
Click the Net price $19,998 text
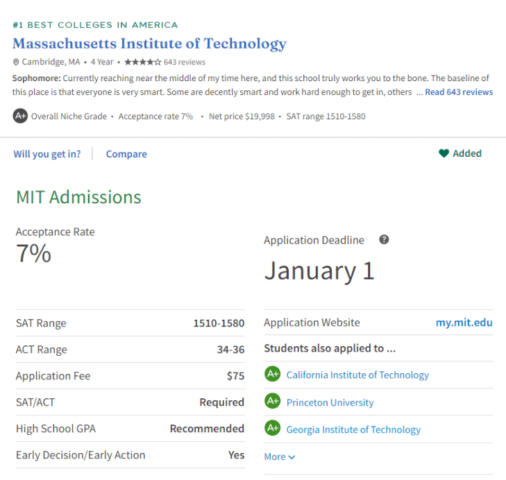[242, 117]
